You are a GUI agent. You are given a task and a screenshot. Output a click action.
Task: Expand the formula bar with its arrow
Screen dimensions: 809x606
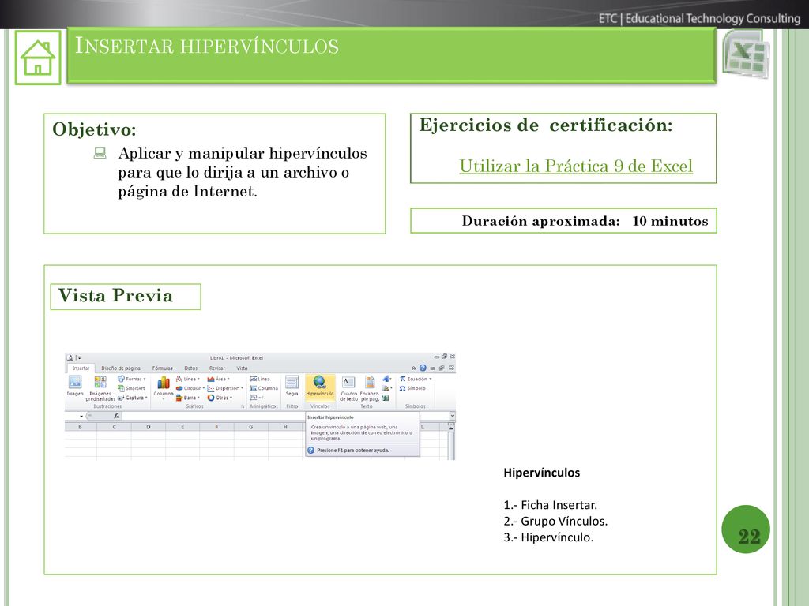[x=453, y=416]
